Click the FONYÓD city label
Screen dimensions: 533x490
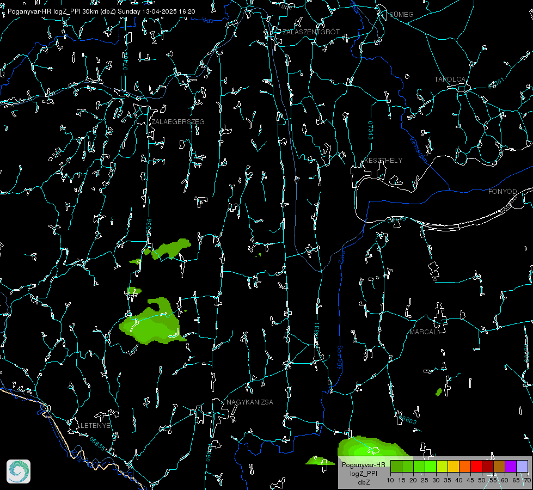[503, 192]
